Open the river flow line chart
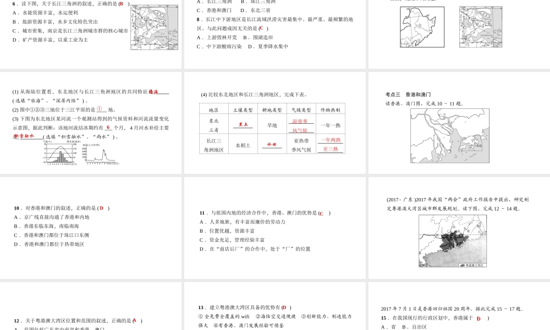Image resolution: width=550 pixels, height=330 pixels. (100, 155)
